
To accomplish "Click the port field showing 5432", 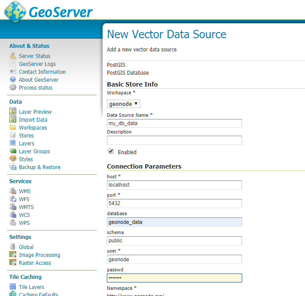I will coord(174,203).
